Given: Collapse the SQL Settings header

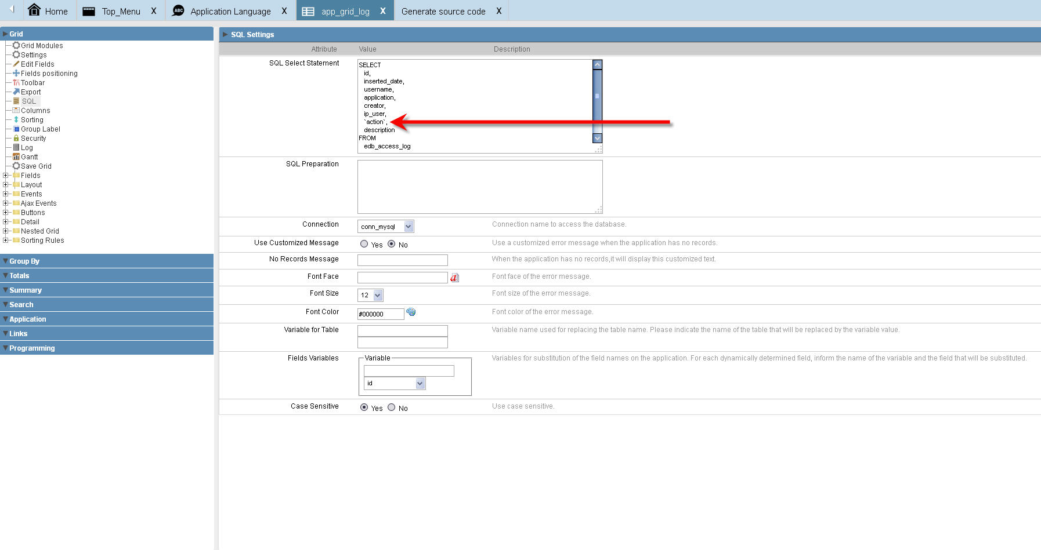Looking at the screenshot, I should pyautogui.click(x=630, y=34).
